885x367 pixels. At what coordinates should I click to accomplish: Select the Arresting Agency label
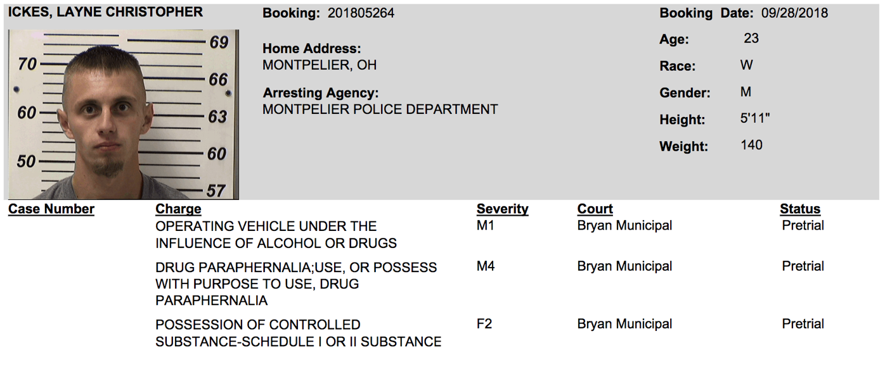[321, 94]
